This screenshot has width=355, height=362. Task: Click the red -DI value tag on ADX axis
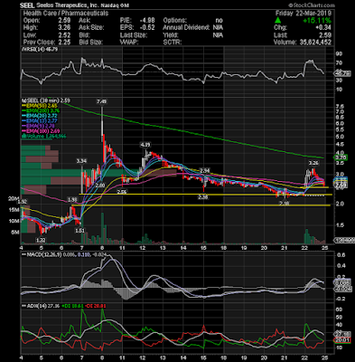tap(342, 340)
